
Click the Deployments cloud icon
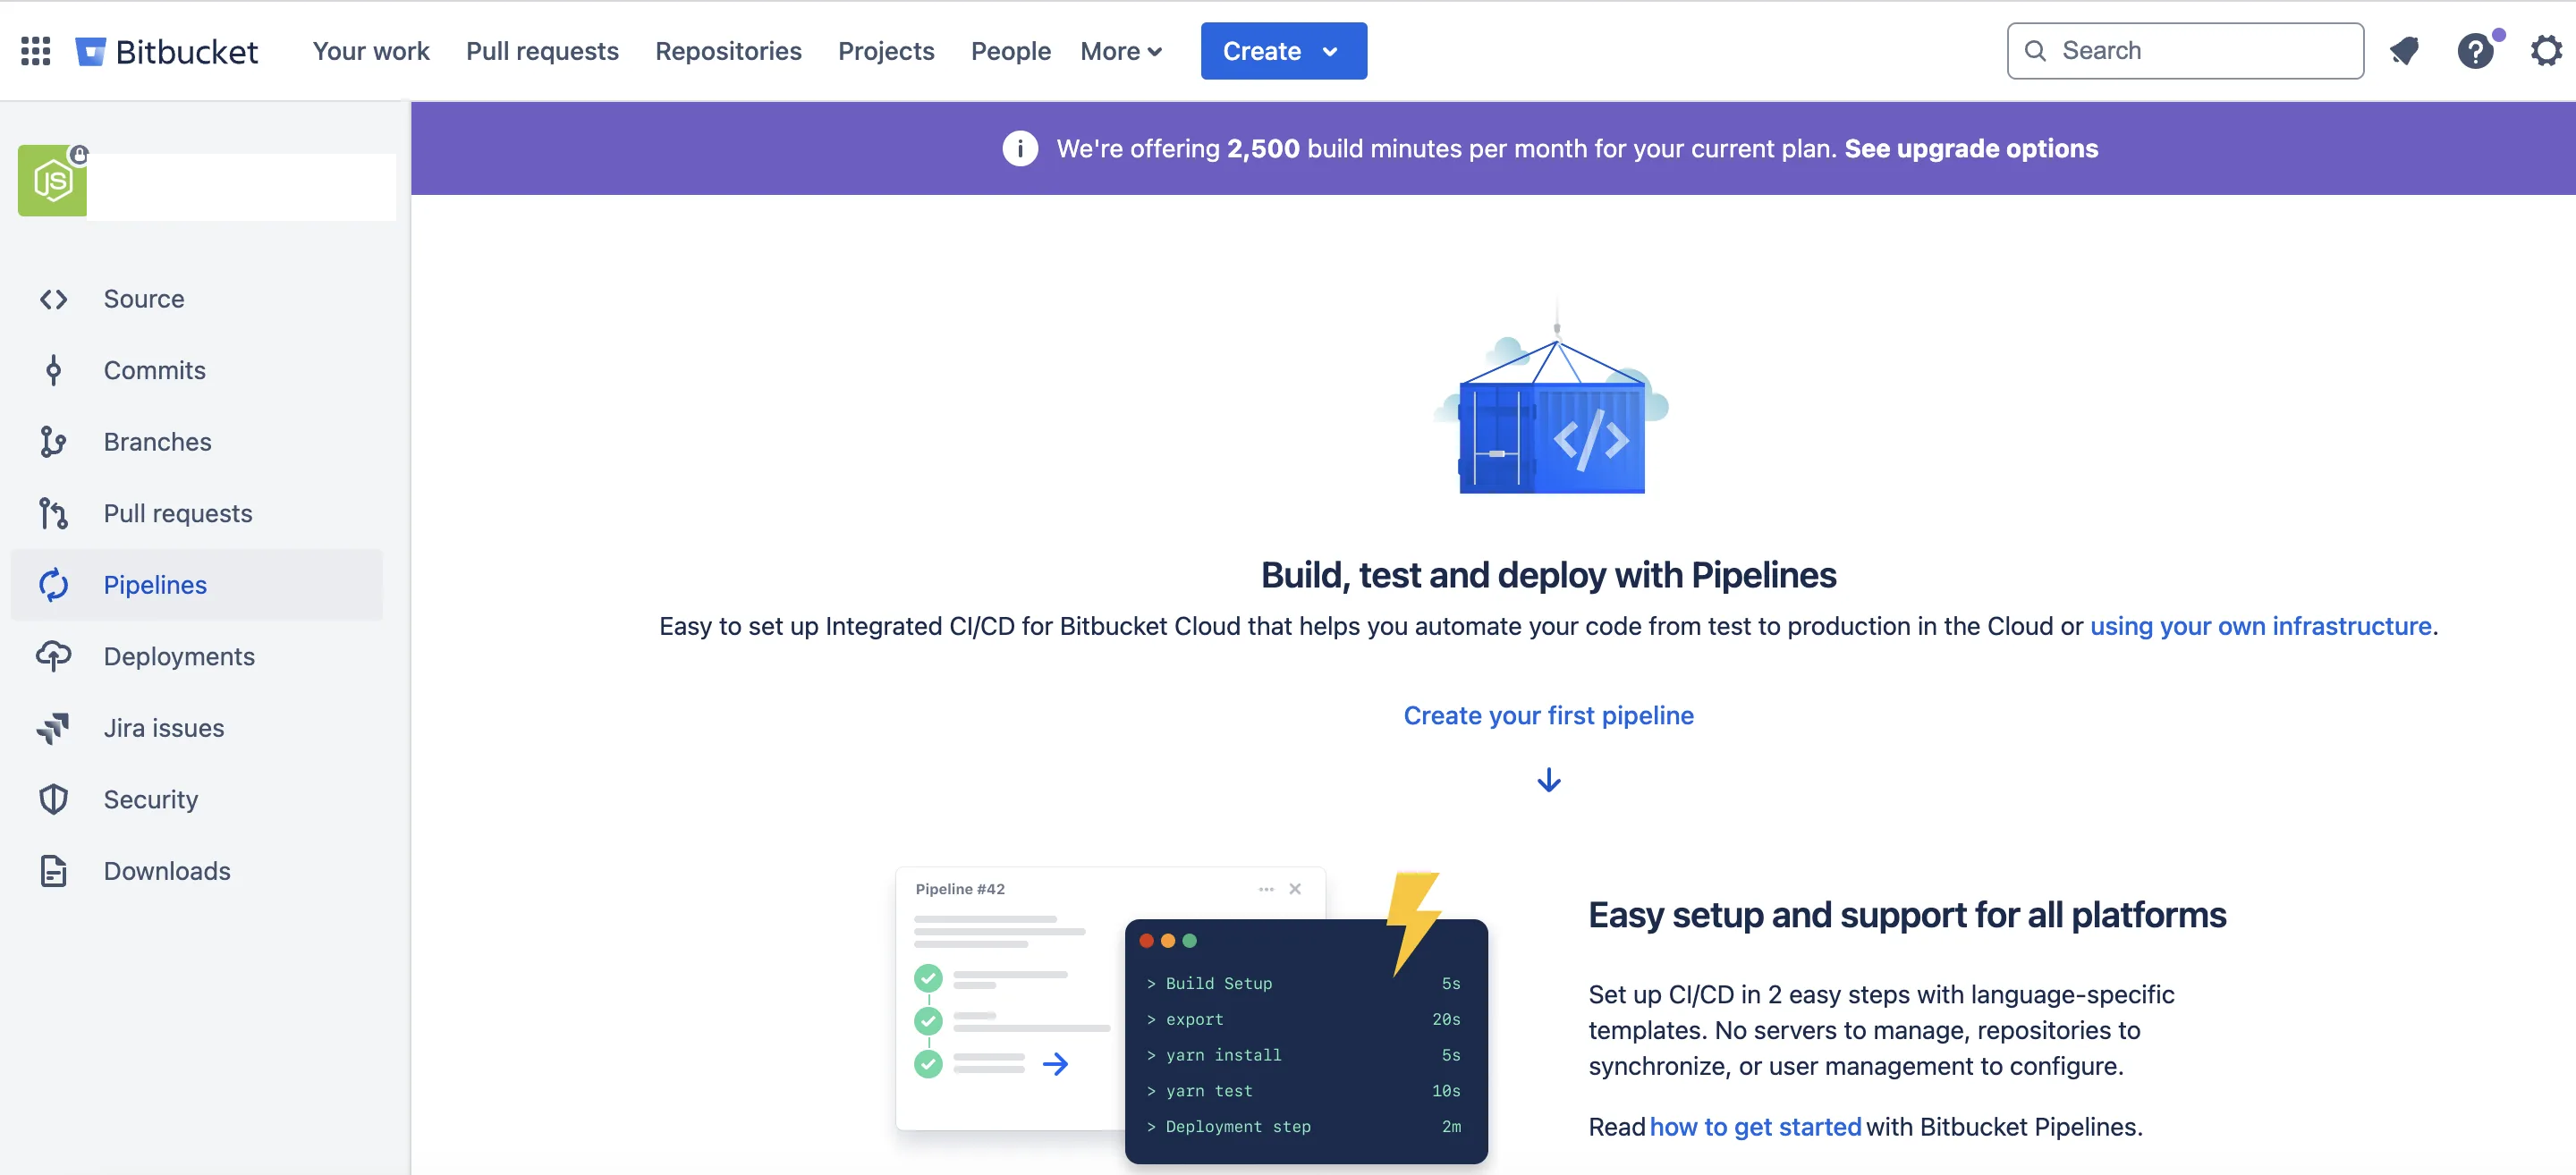tap(53, 657)
